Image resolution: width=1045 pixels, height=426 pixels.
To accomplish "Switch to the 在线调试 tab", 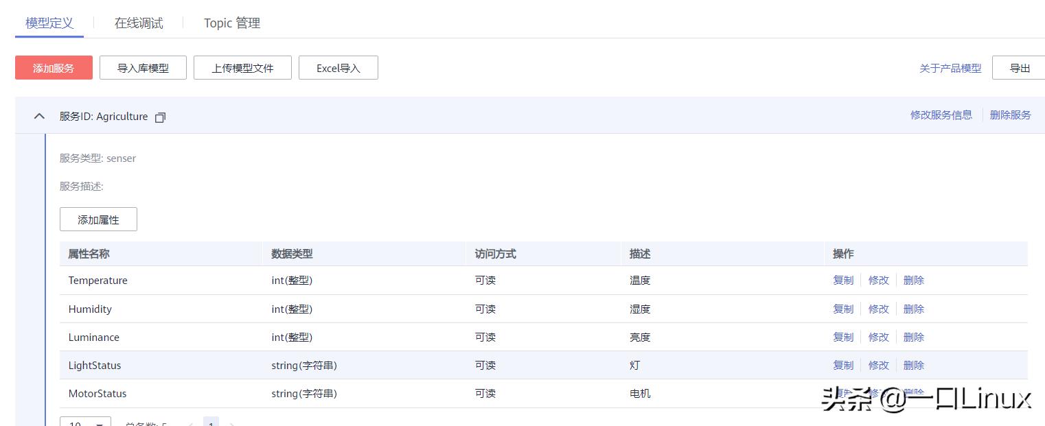I will 139,23.
